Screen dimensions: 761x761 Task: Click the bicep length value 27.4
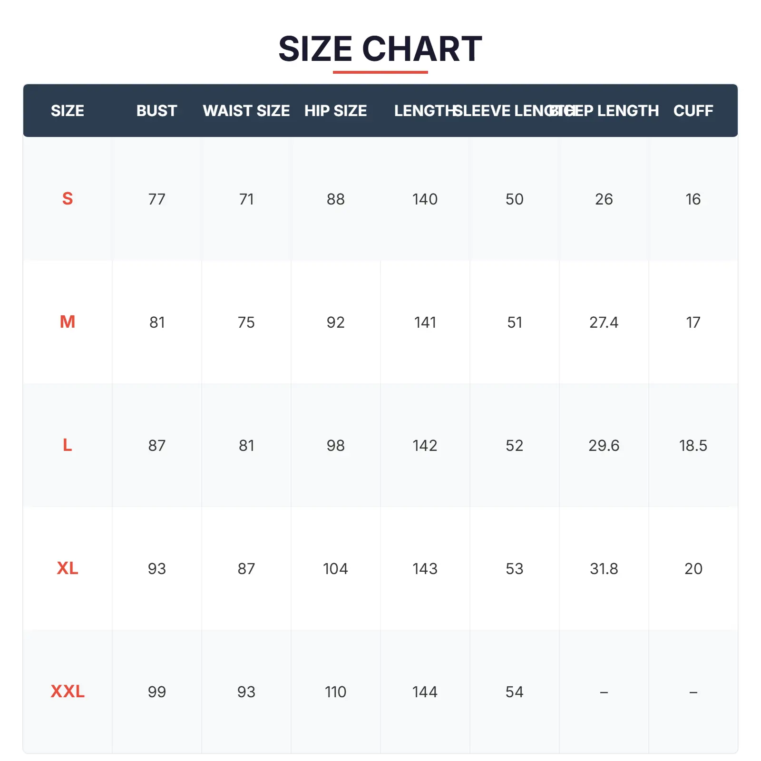604,322
